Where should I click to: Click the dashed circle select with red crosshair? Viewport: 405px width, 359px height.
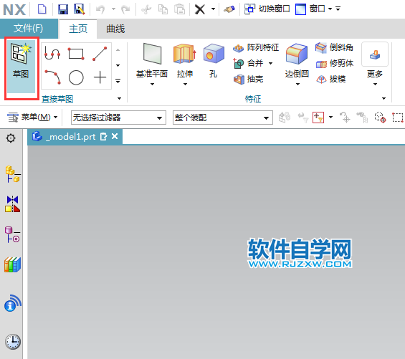coord(380,118)
